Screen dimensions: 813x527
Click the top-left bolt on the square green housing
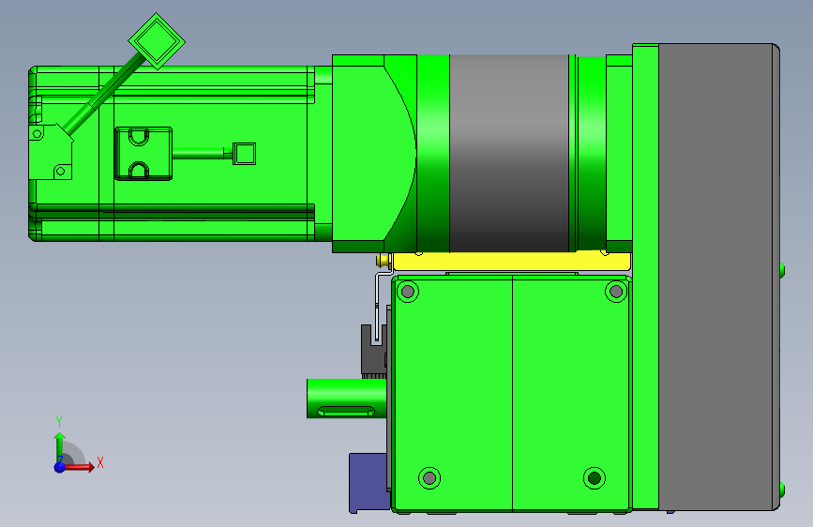tap(408, 292)
